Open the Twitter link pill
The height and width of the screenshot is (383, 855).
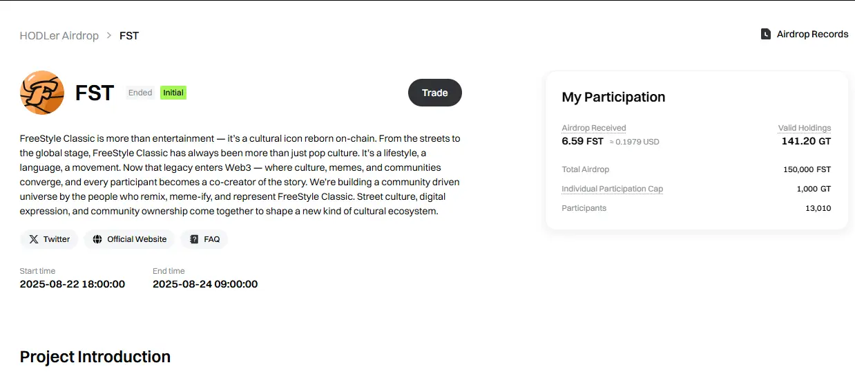pos(49,239)
